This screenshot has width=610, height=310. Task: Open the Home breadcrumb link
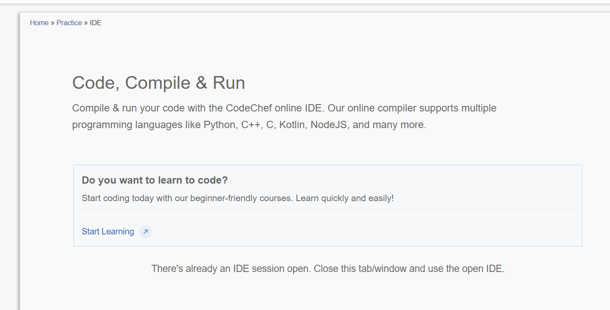tap(39, 23)
